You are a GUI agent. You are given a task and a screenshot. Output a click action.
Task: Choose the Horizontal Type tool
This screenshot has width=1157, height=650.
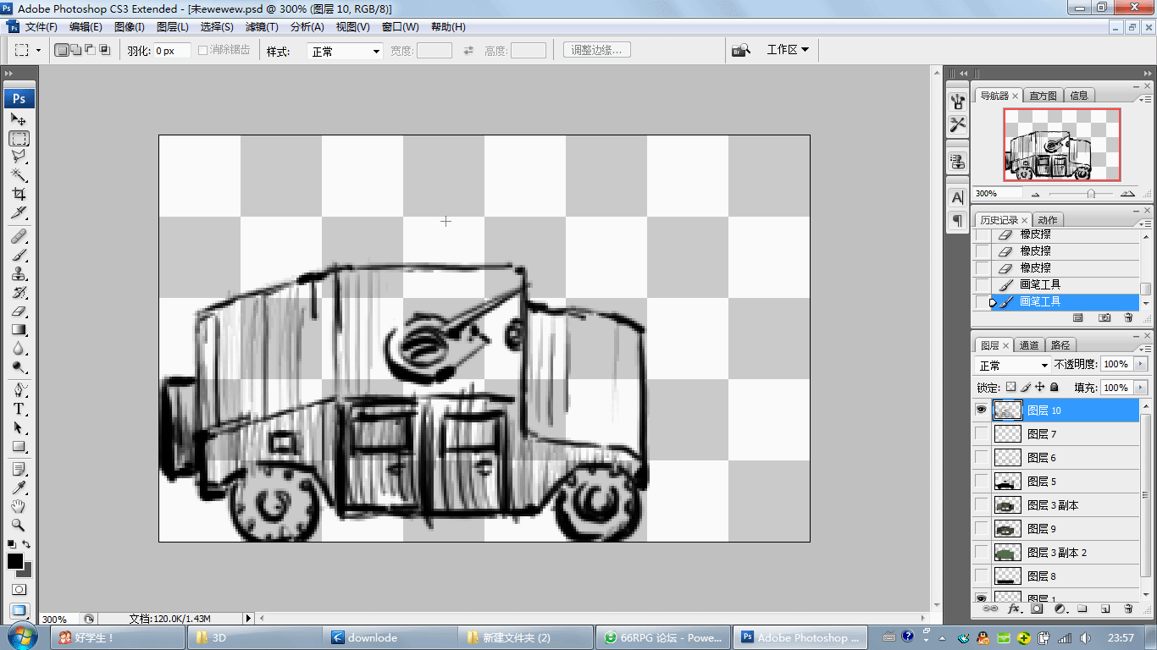tap(19, 409)
